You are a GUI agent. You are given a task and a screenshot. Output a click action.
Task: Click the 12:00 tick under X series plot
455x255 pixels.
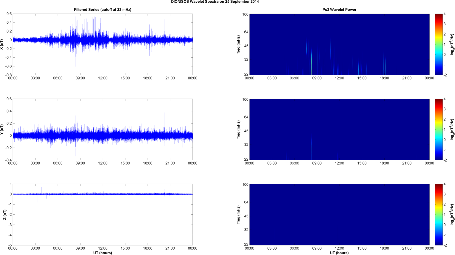103,78
